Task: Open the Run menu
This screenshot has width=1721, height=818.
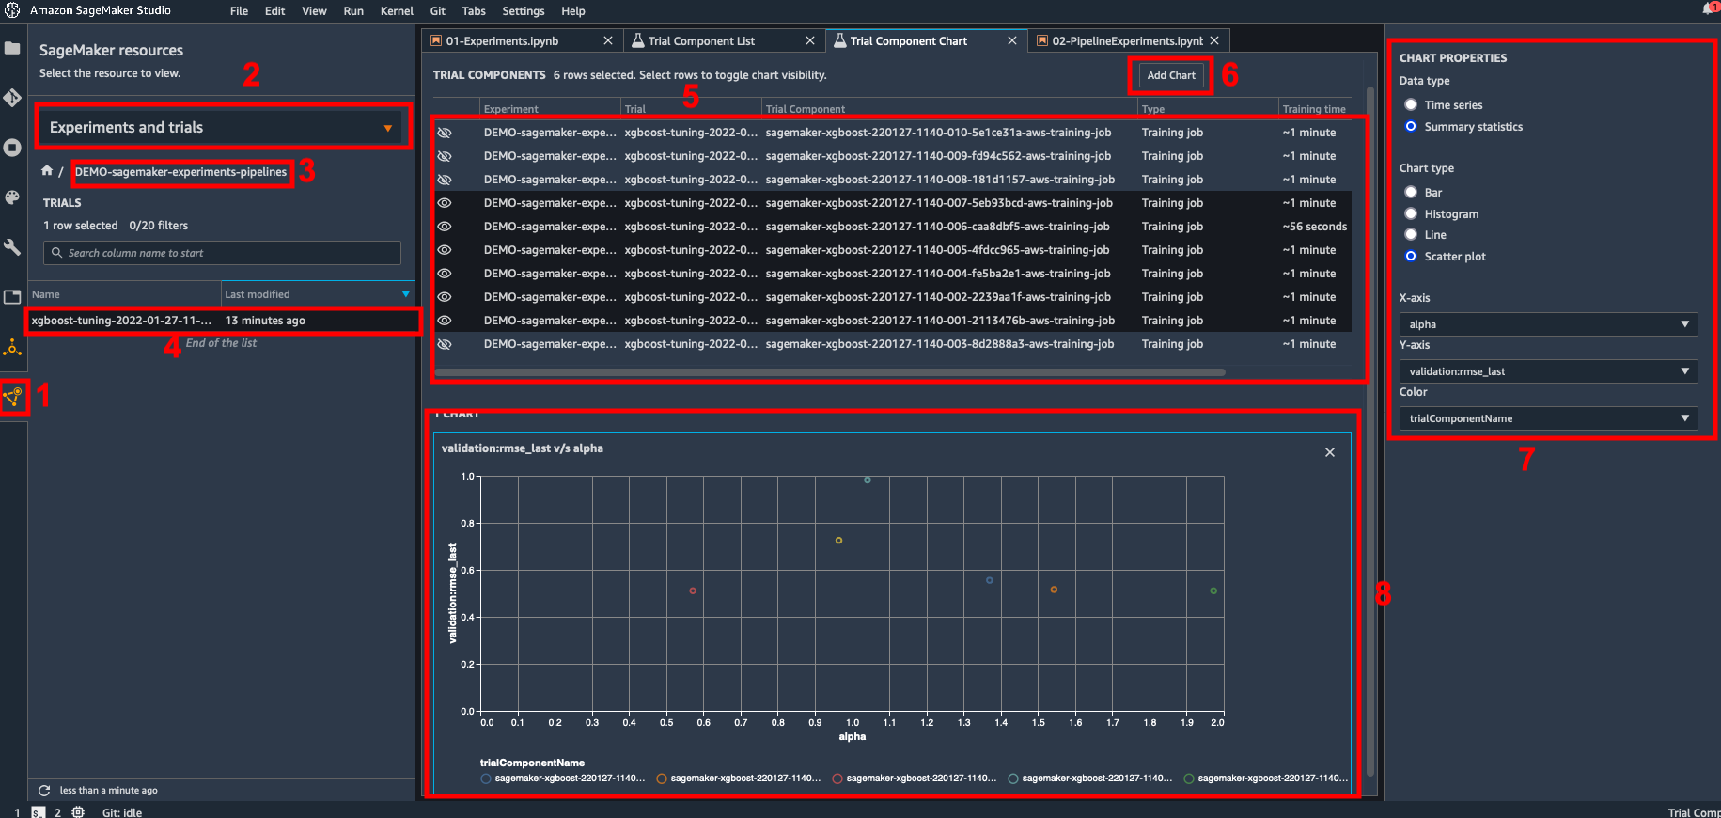Action: [353, 11]
